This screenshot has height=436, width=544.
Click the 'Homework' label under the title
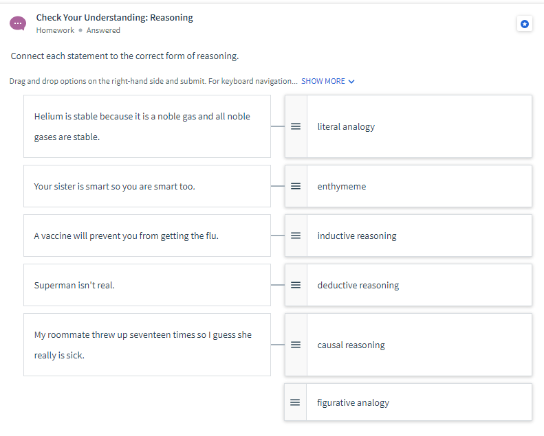coord(55,30)
